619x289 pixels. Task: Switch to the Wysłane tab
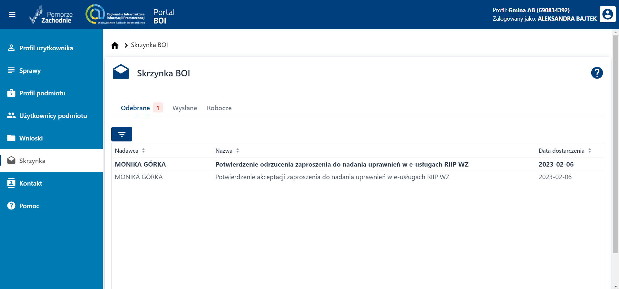(x=185, y=108)
